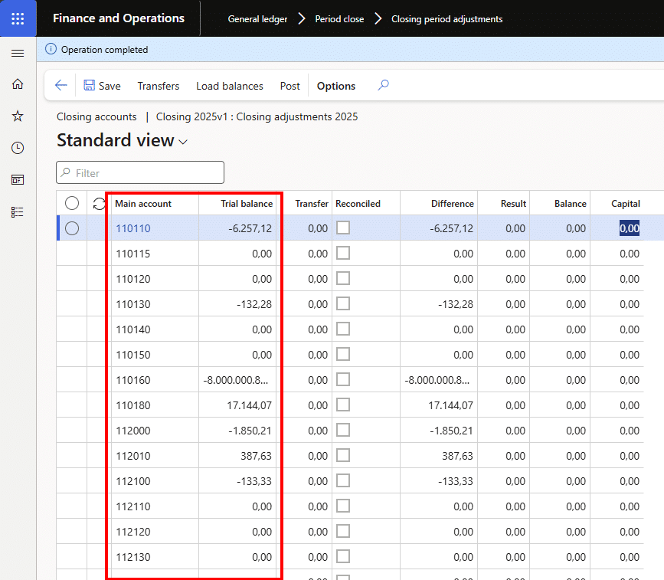The height and width of the screenshot is (580, 664).
Task: Save the closing sheet
Action: (x=102, y=86)
